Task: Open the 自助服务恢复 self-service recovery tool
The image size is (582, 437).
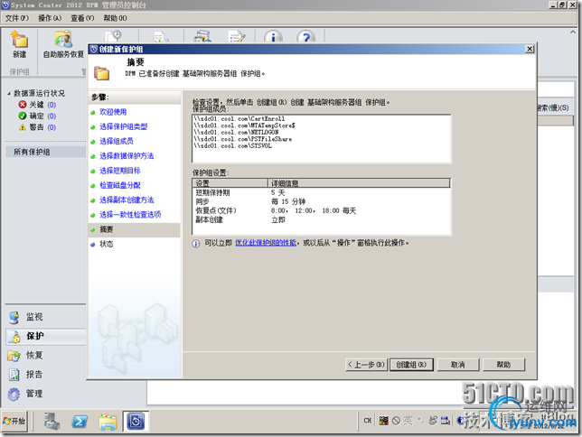Action: click(x=63, y=44)
